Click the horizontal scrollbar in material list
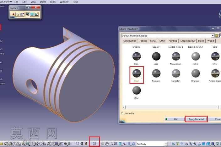Image resolution: width=221 pixels, height=147 pixels. [172, 107]
